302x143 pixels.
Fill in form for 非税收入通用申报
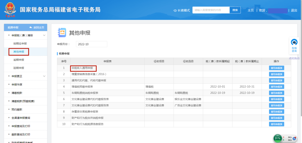point(276,68)
